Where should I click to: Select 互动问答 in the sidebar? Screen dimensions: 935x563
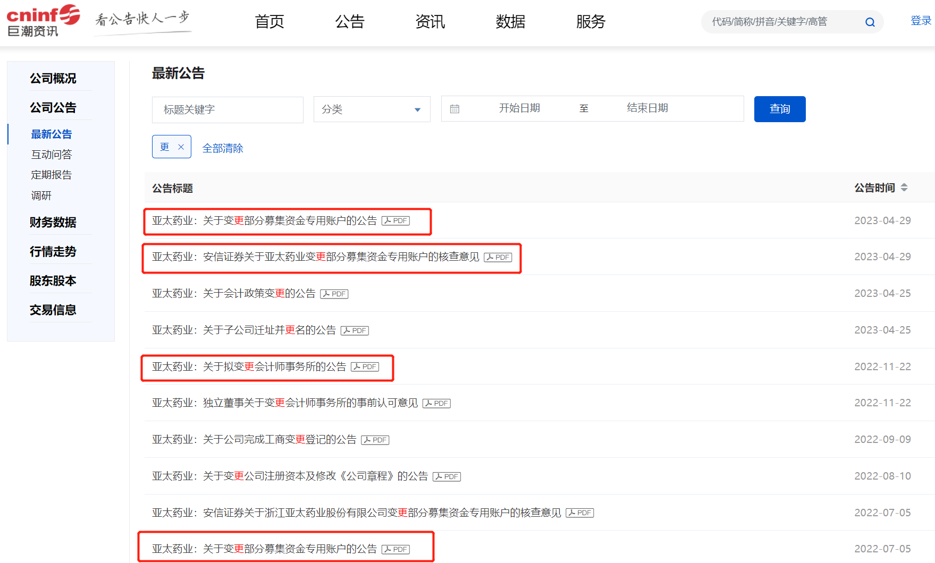coord(52,155)
